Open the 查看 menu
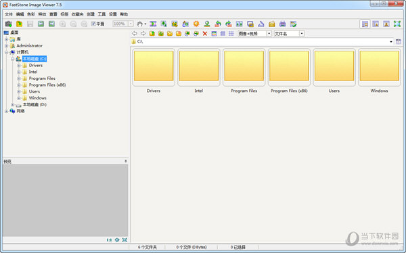 [53, 14]
